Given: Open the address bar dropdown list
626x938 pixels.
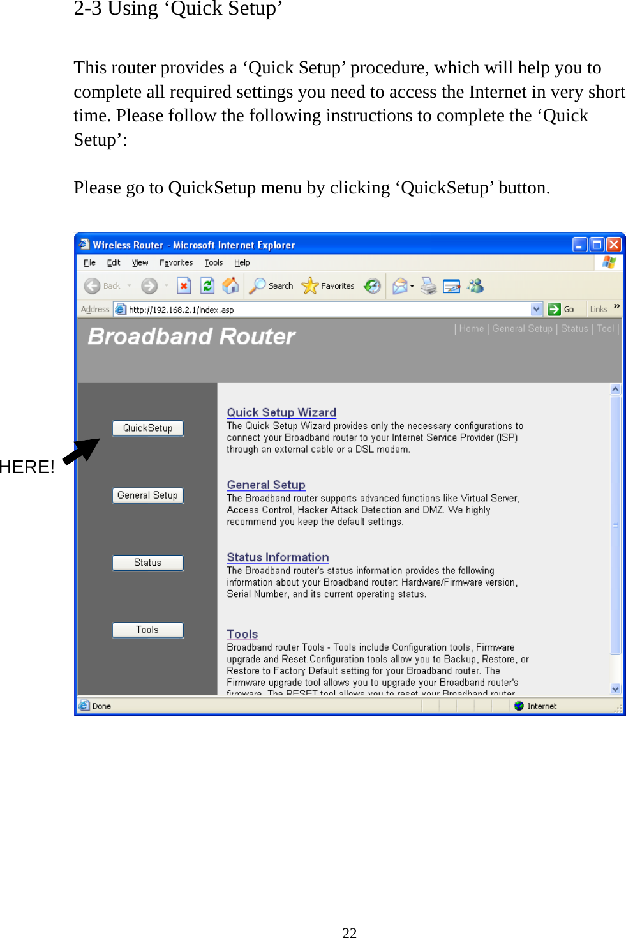Looking at the screenshot, I should click(537, 309).
